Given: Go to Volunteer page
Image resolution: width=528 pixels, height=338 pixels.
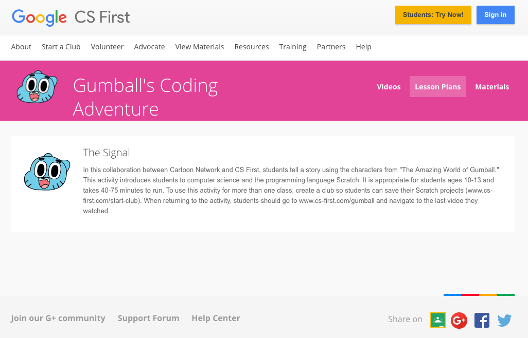Looking at the screenshot, I should [107, 47].
